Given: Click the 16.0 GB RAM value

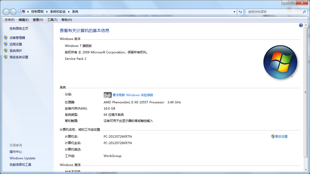Looking at the screenshot, I should click(109, 109).
